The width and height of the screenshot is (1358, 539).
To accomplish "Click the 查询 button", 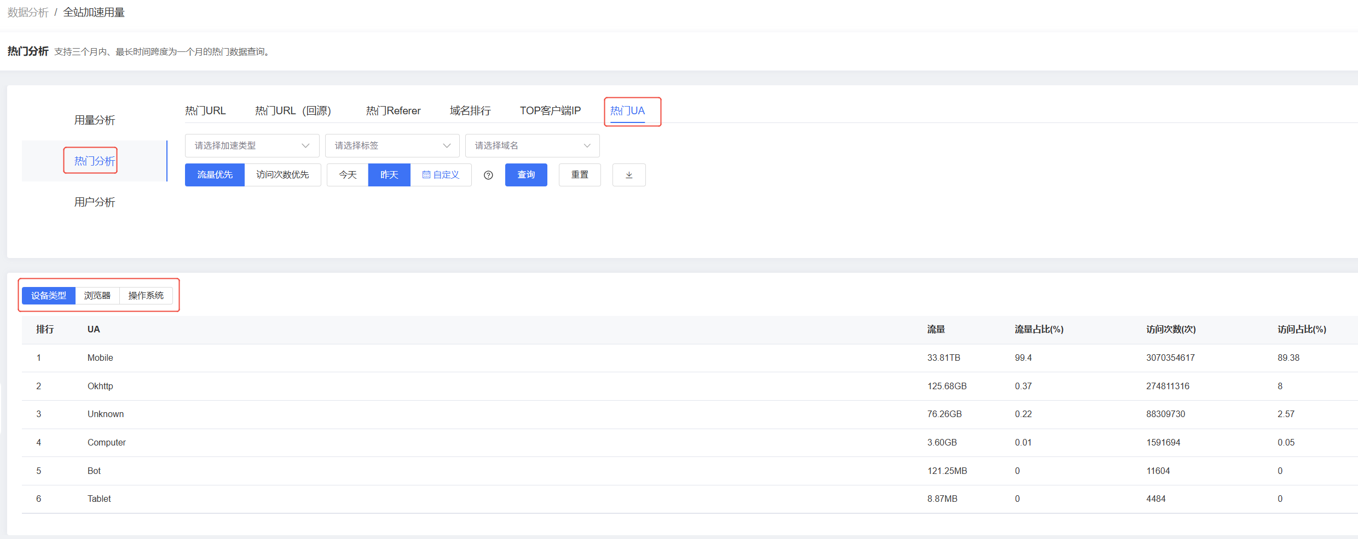I will coord(526,175).
